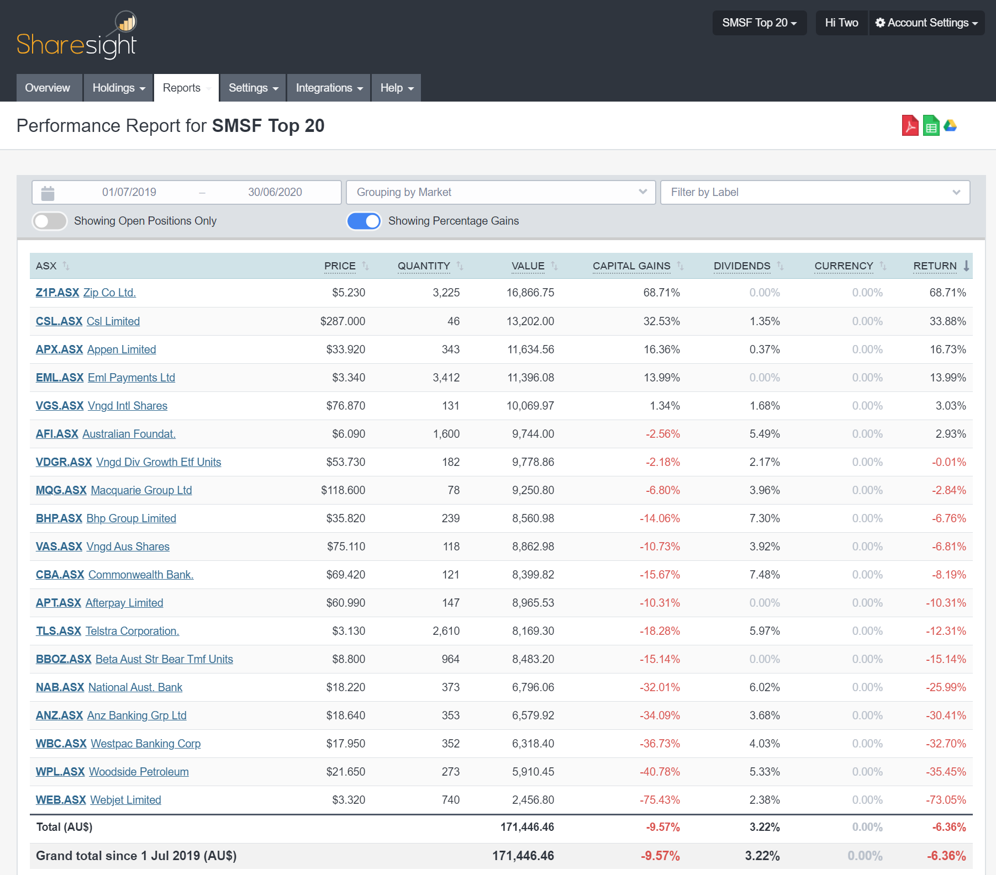The image size is (996, 875).
Task: Select Telstra quantity 2,610
Action: tap(446, 632)
